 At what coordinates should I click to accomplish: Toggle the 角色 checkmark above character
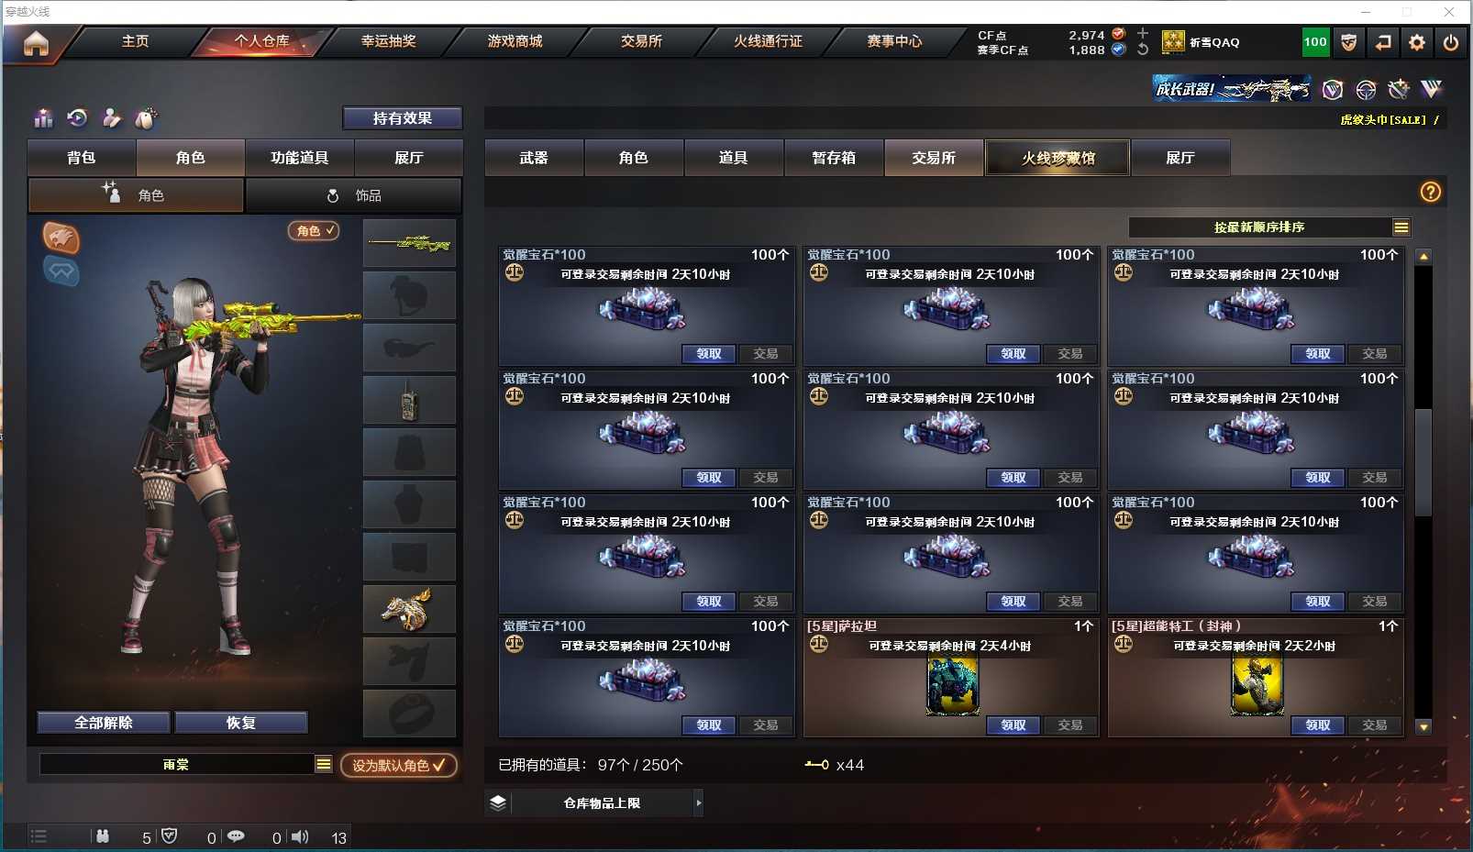(x=314, y=231)
